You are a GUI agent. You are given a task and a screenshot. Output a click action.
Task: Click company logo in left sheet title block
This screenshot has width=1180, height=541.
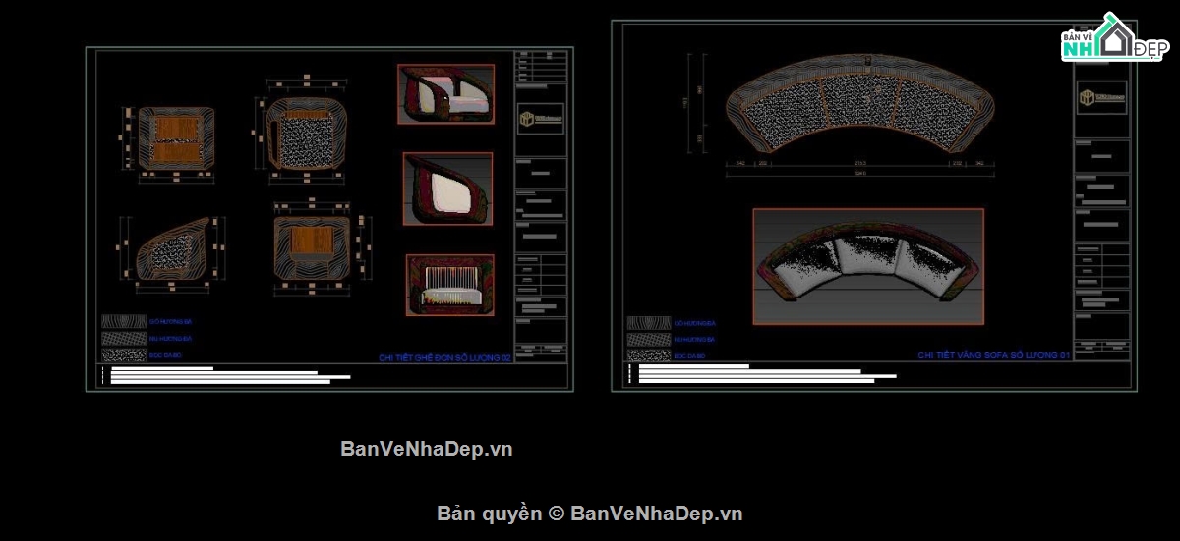[541, 119]
